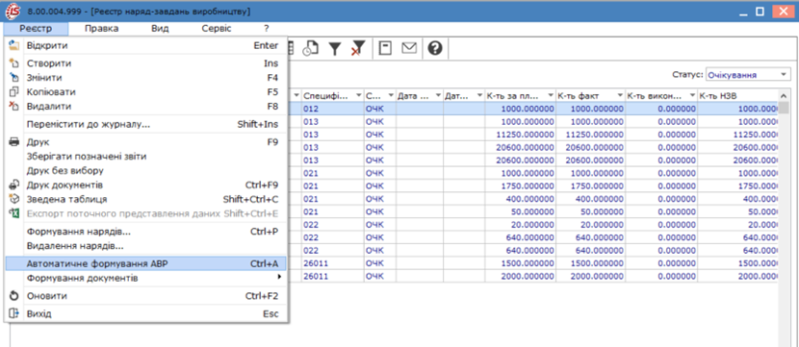Open the Вид menu

tap(160, 29)
